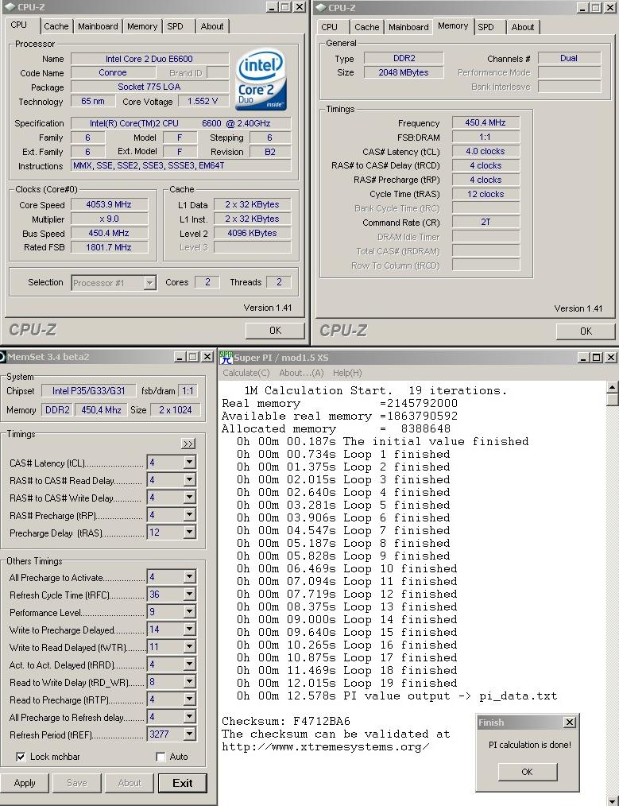Expand MemSet timings with the >> button
619x806 pixels.
pyautogui.click(x=188, y=444)
